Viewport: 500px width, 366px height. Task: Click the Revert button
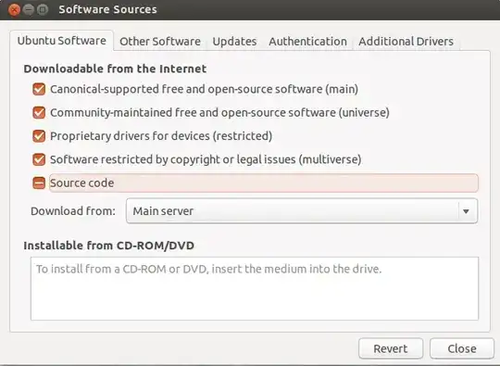(x=391, y=348)
